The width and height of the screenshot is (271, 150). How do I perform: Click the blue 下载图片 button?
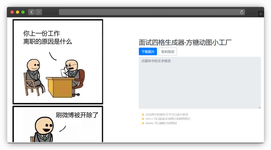pyautogui.click(x=148, y=52)
